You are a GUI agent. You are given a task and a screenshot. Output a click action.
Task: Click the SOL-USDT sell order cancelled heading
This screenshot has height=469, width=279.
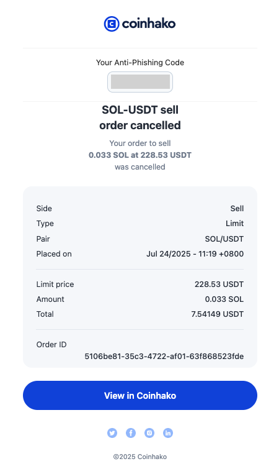tap(140, 117)
